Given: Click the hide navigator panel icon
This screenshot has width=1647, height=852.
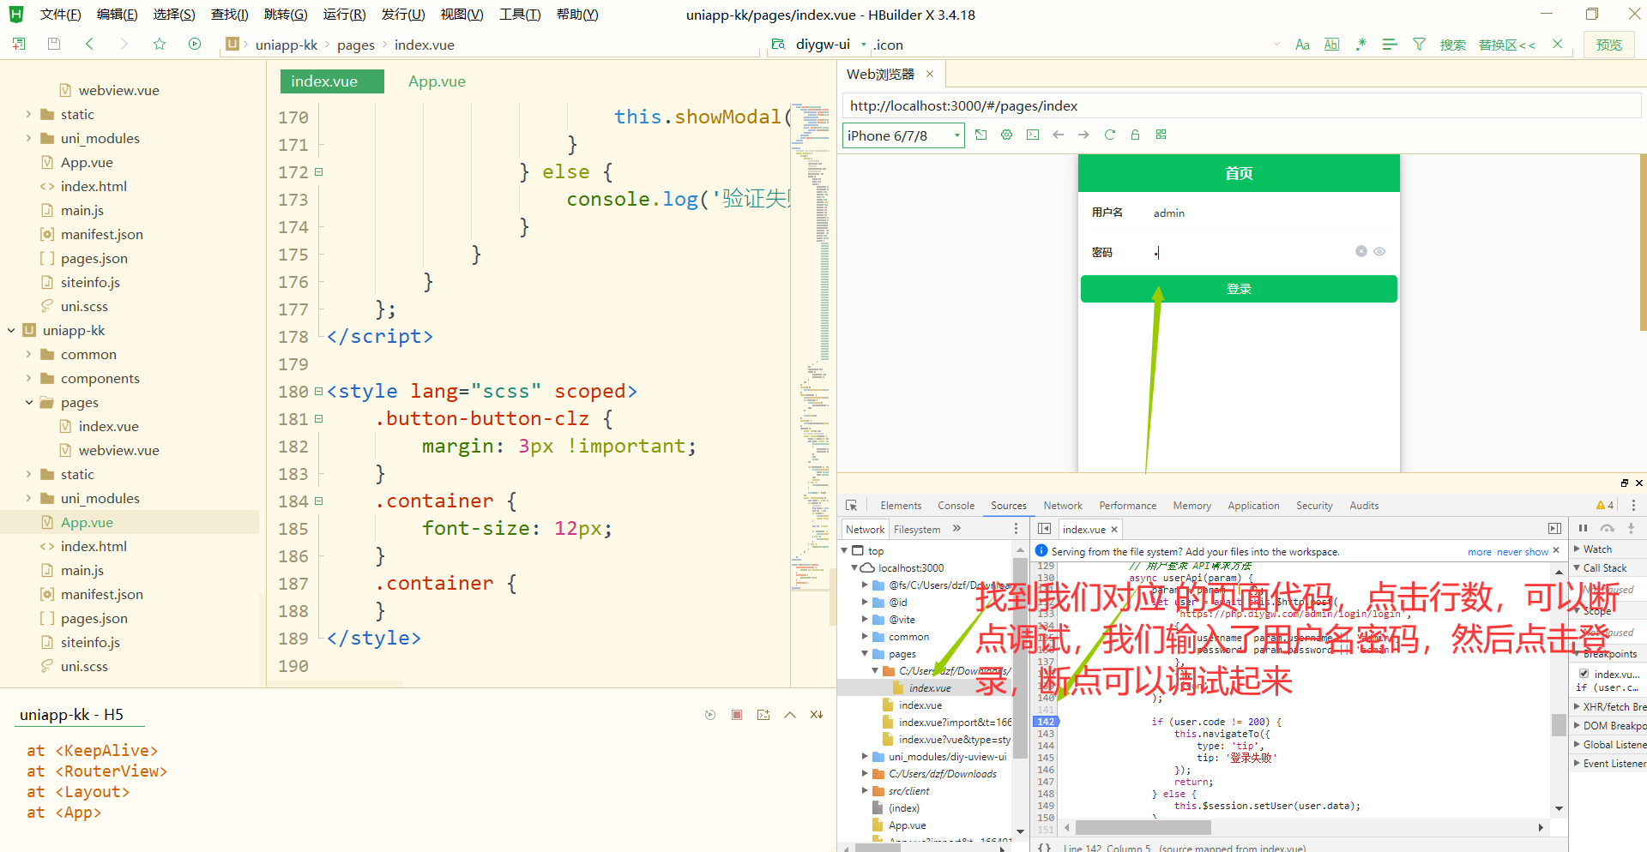Looking at the screenshot, I should 1044,529.
